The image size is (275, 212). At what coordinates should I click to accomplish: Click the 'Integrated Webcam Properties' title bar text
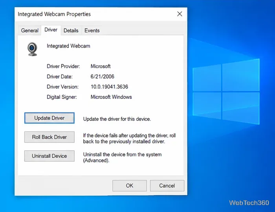pos(54,14)
